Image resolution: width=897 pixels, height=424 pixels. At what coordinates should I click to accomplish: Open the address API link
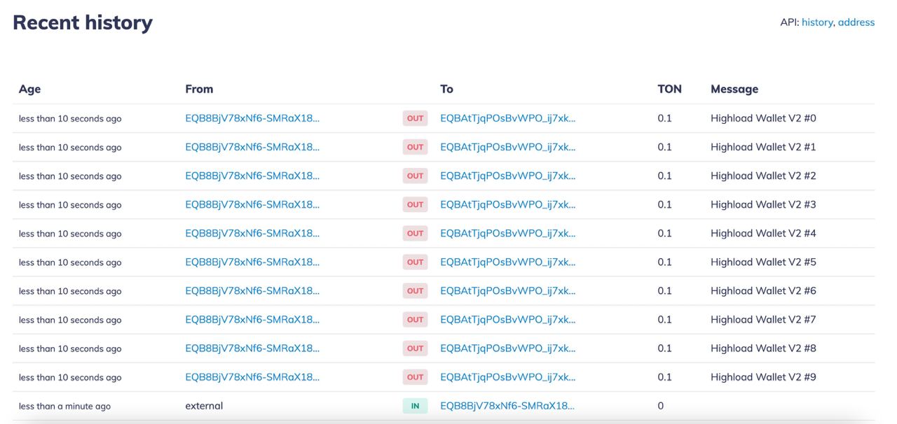(x=856, y=22)
